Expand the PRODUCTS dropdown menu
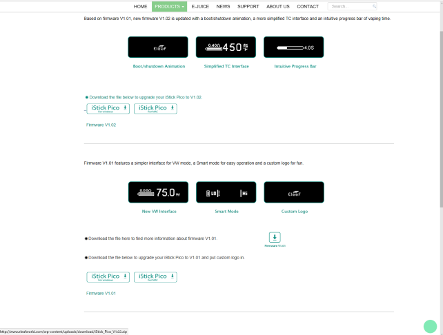Image resolution: width=443 pixels, height=335 pixels. coord(169,6)
